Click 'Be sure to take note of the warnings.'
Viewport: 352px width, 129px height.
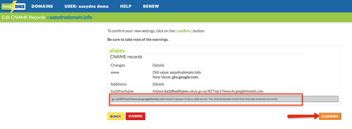pos(138,40)
